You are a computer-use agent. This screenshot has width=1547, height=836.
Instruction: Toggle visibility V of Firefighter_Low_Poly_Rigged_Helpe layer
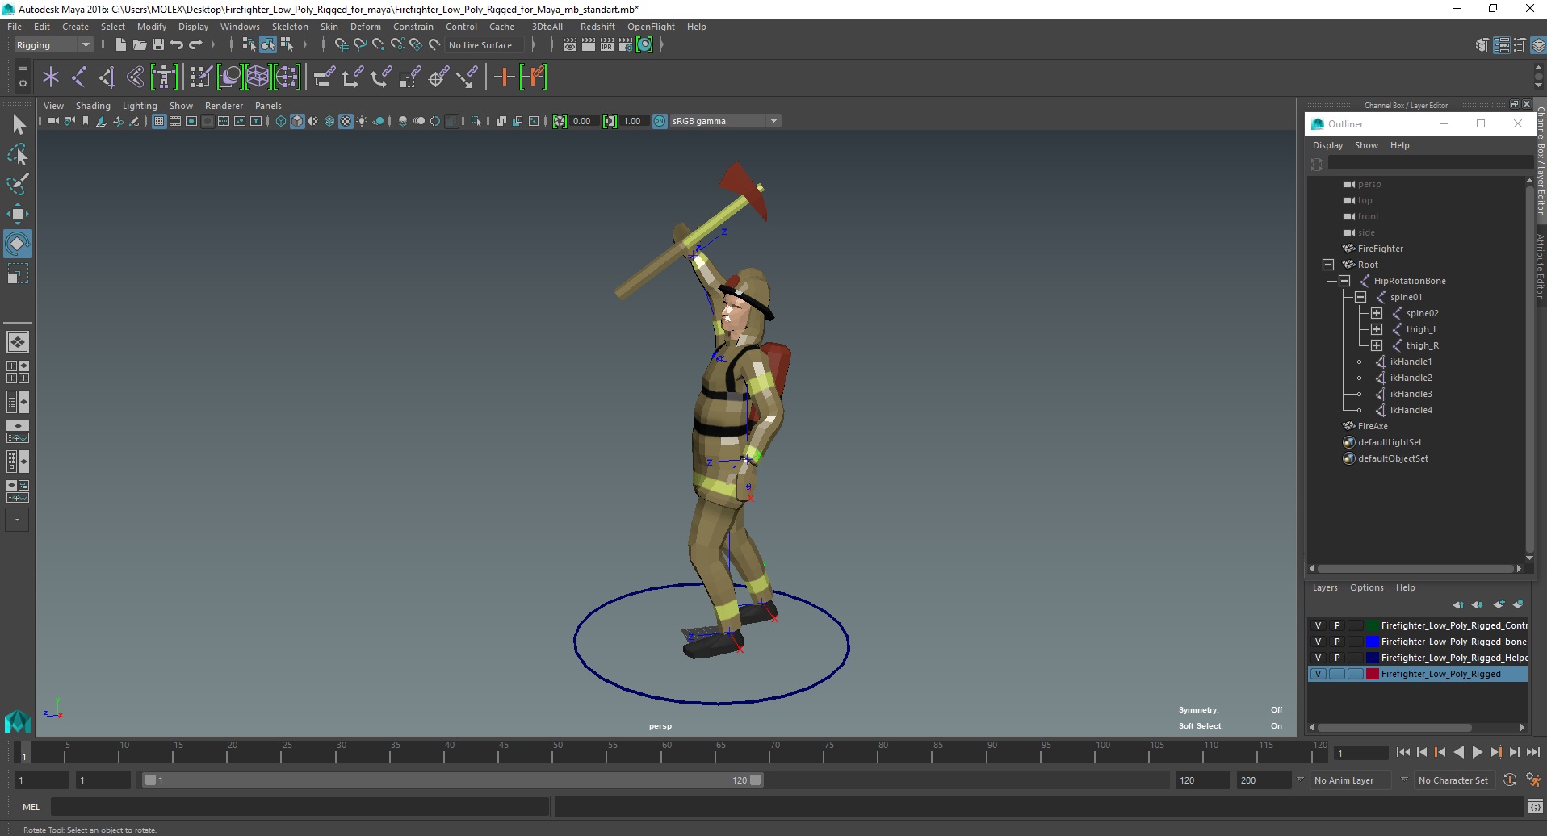(x=1318, y=658)
